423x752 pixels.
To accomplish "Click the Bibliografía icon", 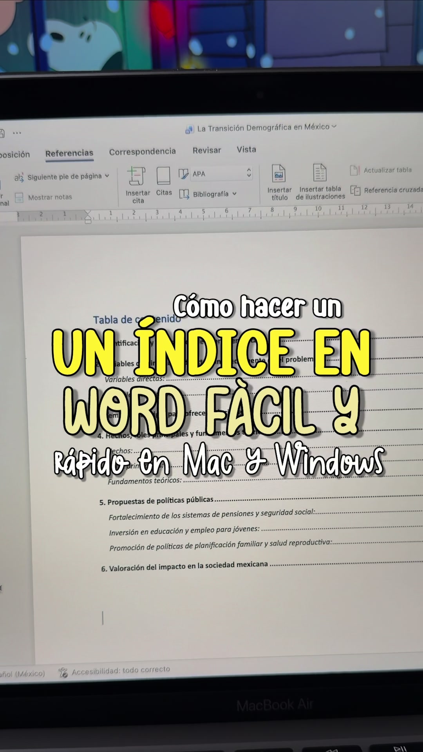I will click(x=184, y=194).
